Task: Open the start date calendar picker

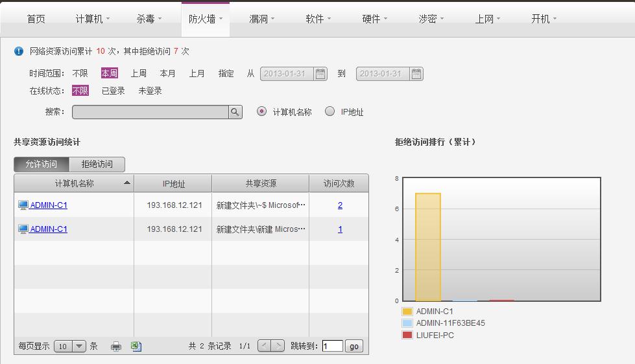Action: click(x=320, y=74)
